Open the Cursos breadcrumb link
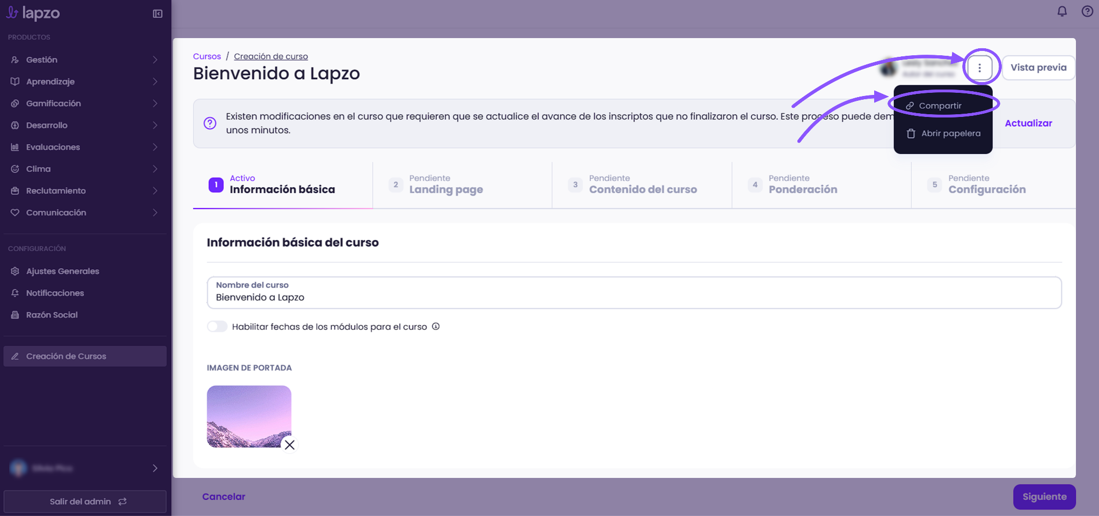1099x516 pixels. tap(207, 56)
